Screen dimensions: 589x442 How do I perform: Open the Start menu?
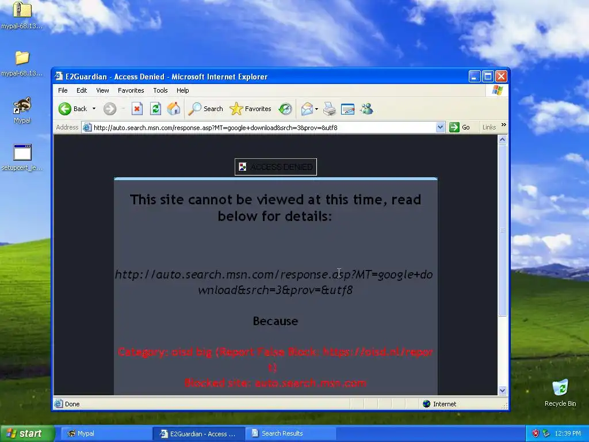point(26,433)
